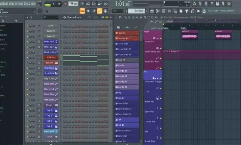
Task: Select the Beat Snare channel button
Action: [51, 68]
